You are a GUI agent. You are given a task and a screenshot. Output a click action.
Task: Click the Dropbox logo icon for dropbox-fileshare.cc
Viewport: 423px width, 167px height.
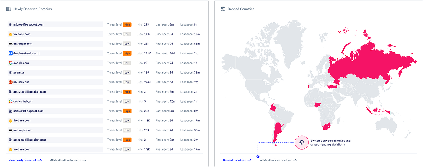pos(10,53)
